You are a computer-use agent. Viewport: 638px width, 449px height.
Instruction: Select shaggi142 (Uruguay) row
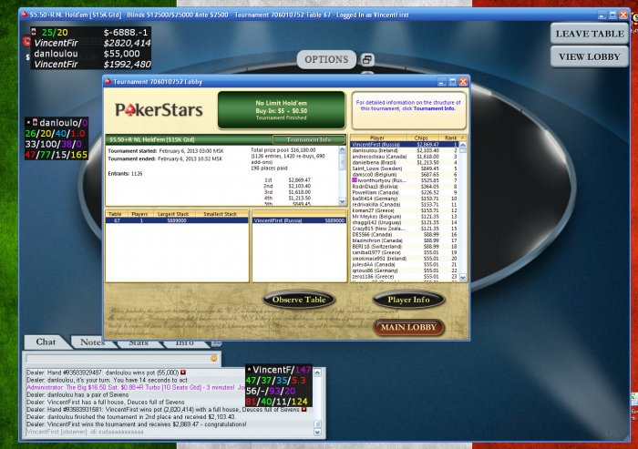405,222
